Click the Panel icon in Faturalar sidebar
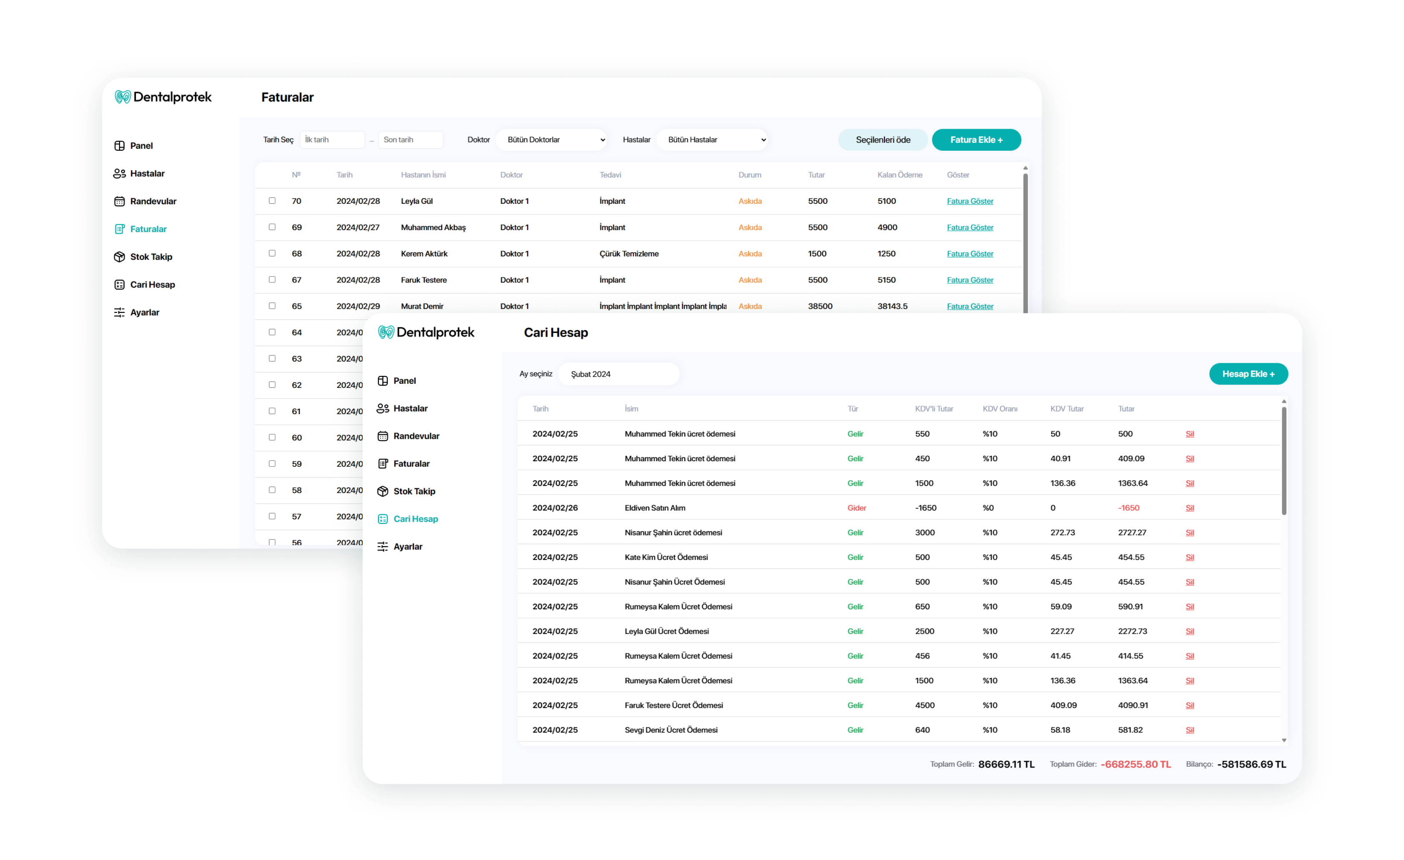1404x860 pixels. pos(119,146)
